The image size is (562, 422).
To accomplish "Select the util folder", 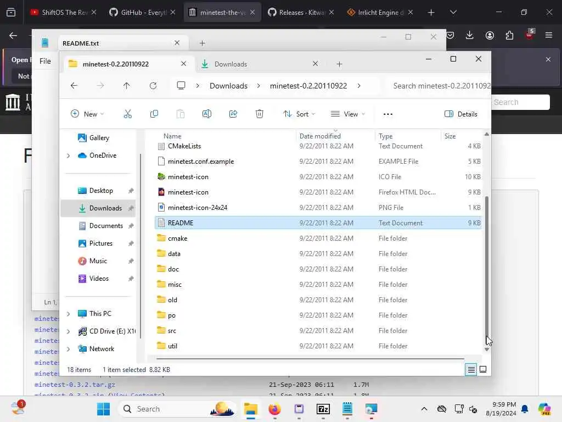I will click(318, 346).
